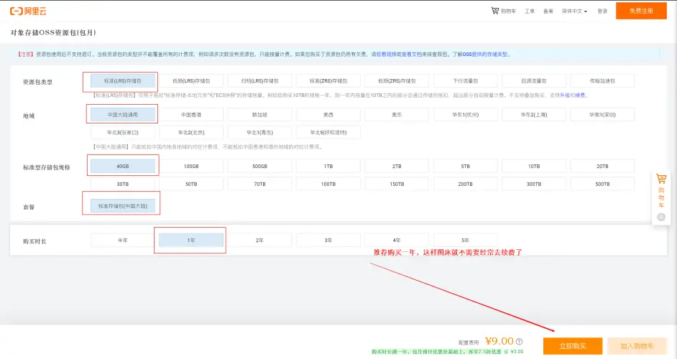Click the 登录 link
The width and height of the screenshot is (677, 359).
(602, 11)
